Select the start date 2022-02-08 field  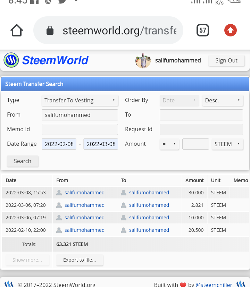pos(59,144)
